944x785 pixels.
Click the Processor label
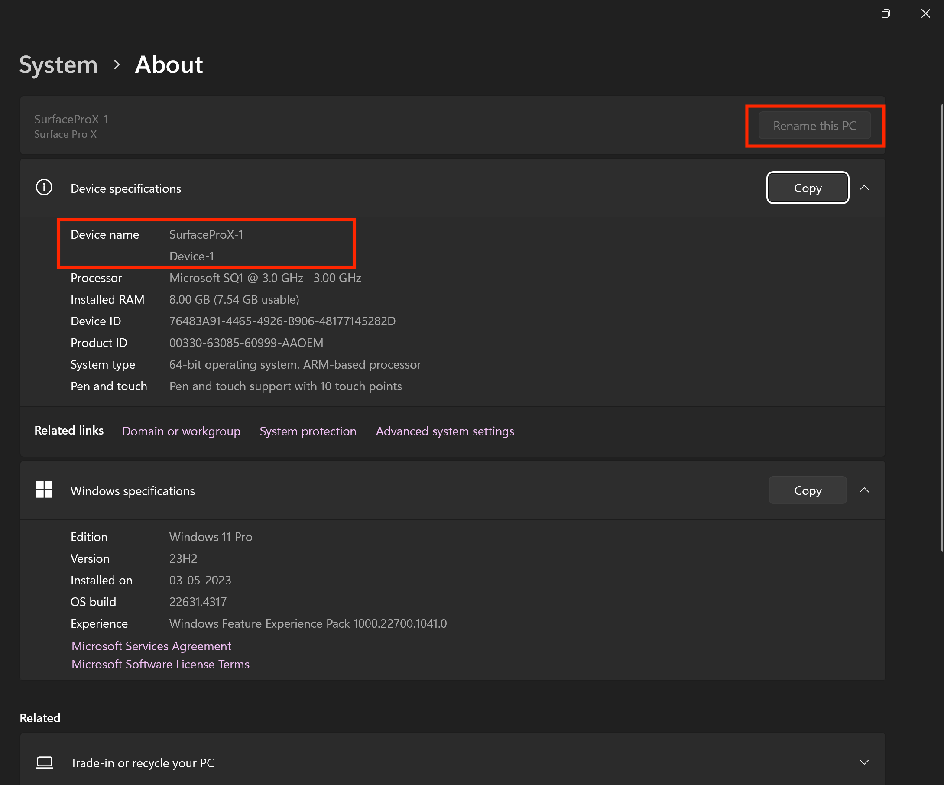point(96,278)
